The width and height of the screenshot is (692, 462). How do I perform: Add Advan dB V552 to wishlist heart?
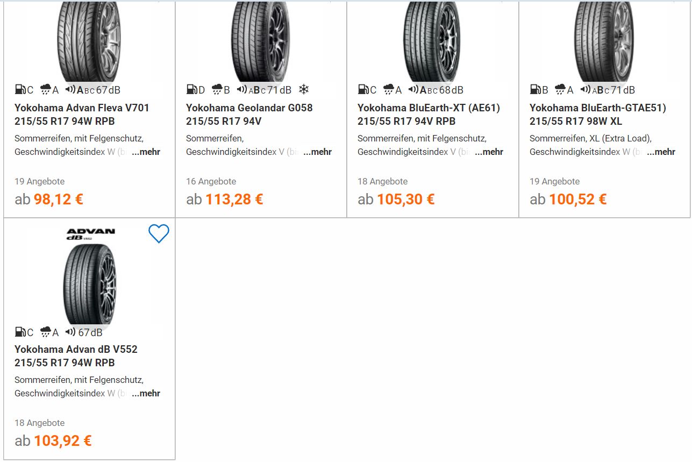[159, 234]
